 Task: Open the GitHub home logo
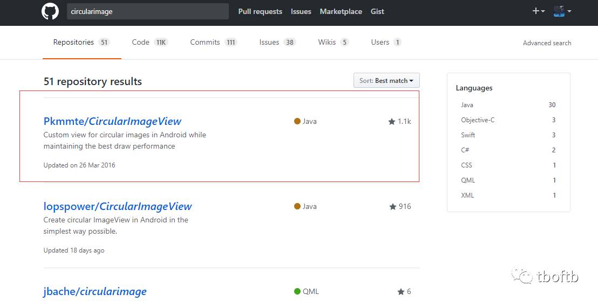(x=50, y=11)
